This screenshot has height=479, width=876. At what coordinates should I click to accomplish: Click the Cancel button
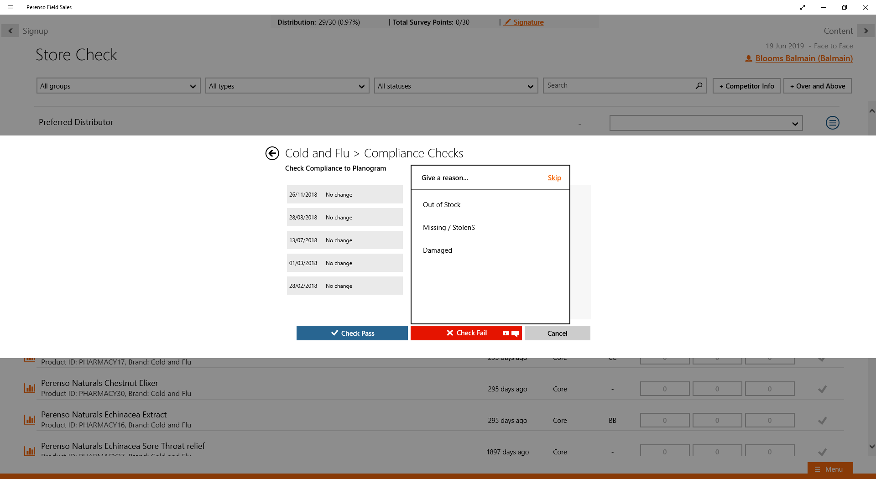point(558,333)
